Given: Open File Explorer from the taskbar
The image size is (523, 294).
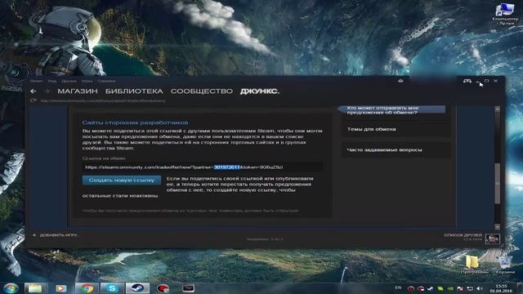Looking at the screenshot, I should (35, 288).
